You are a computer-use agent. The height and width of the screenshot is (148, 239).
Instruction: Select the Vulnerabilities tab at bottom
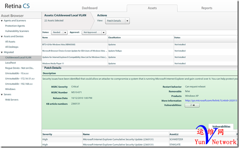coord(221,126)
